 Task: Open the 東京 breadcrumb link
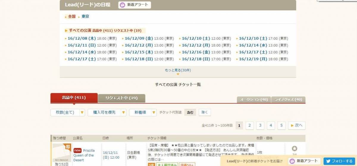pyautogui.click(x=85, y=17)
